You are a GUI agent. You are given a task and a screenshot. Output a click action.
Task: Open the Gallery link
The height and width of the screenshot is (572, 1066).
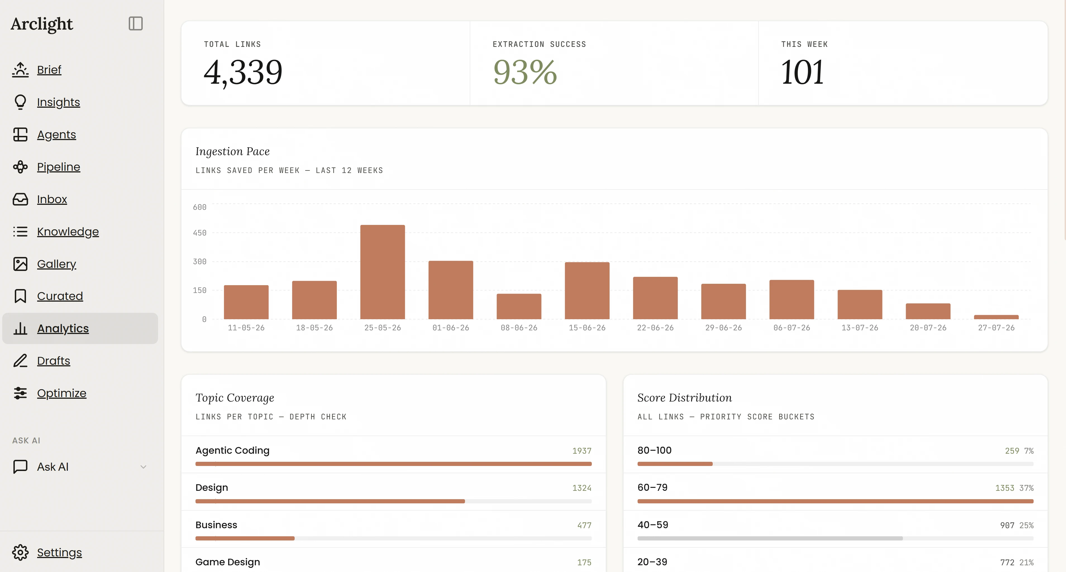pyautogui.click(x=57, y=264)
